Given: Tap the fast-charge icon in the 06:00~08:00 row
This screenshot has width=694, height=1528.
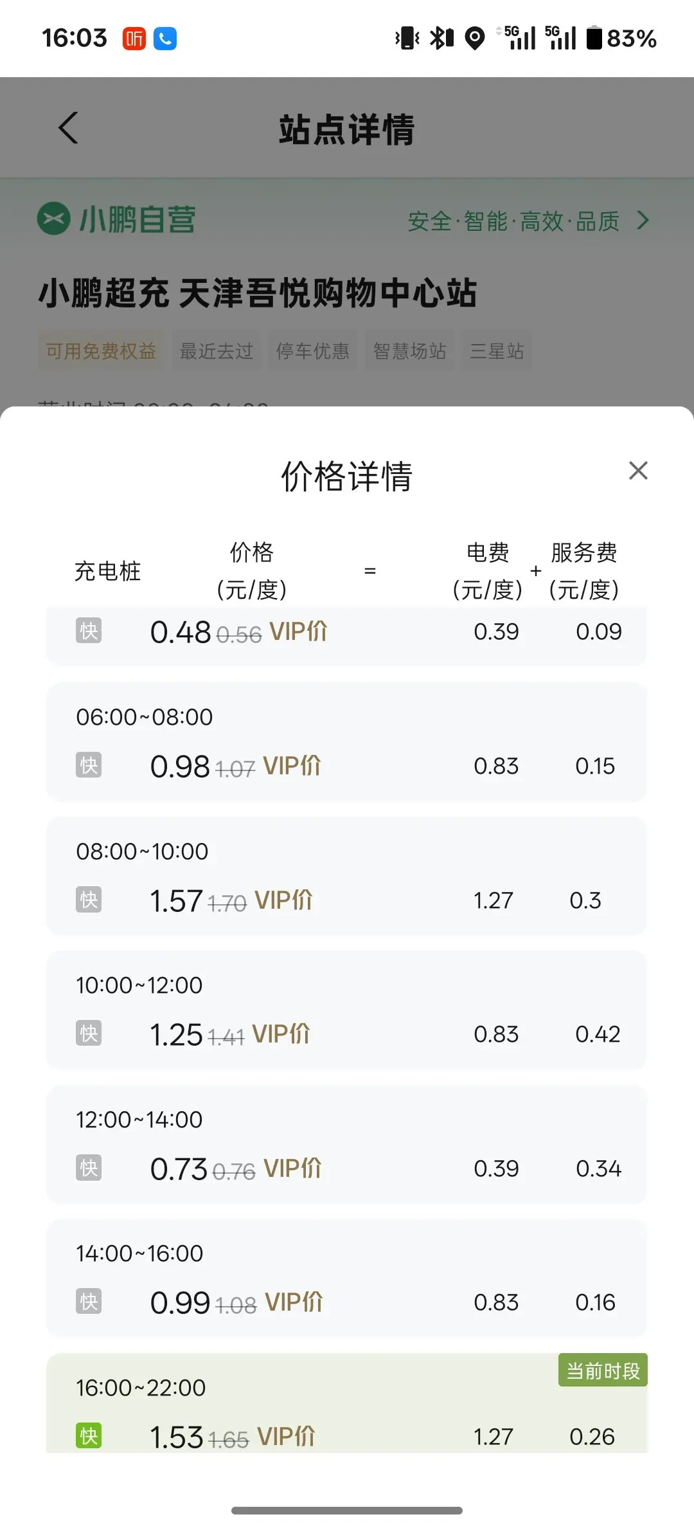Looking at the screenshot, I should coord(89,765).
